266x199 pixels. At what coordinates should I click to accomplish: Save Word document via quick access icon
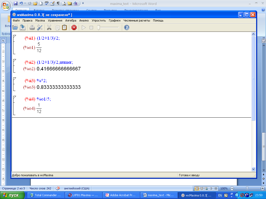click(16, 3)
